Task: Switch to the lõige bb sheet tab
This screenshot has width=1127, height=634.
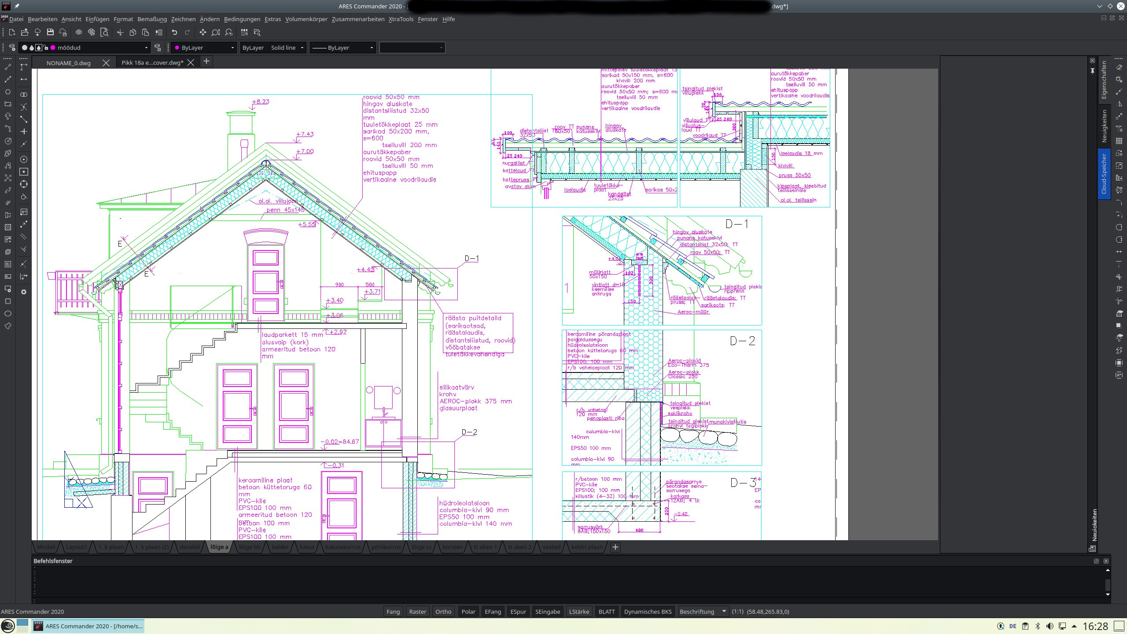Action: click(x=250, y=547)
